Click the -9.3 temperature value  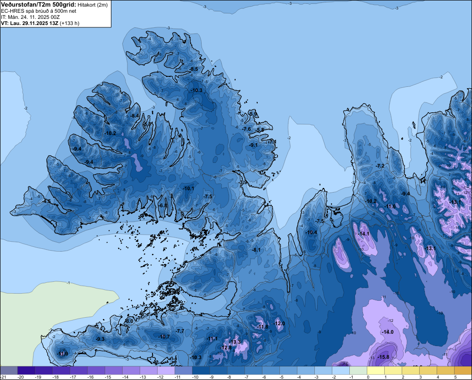tap(100, 339)
